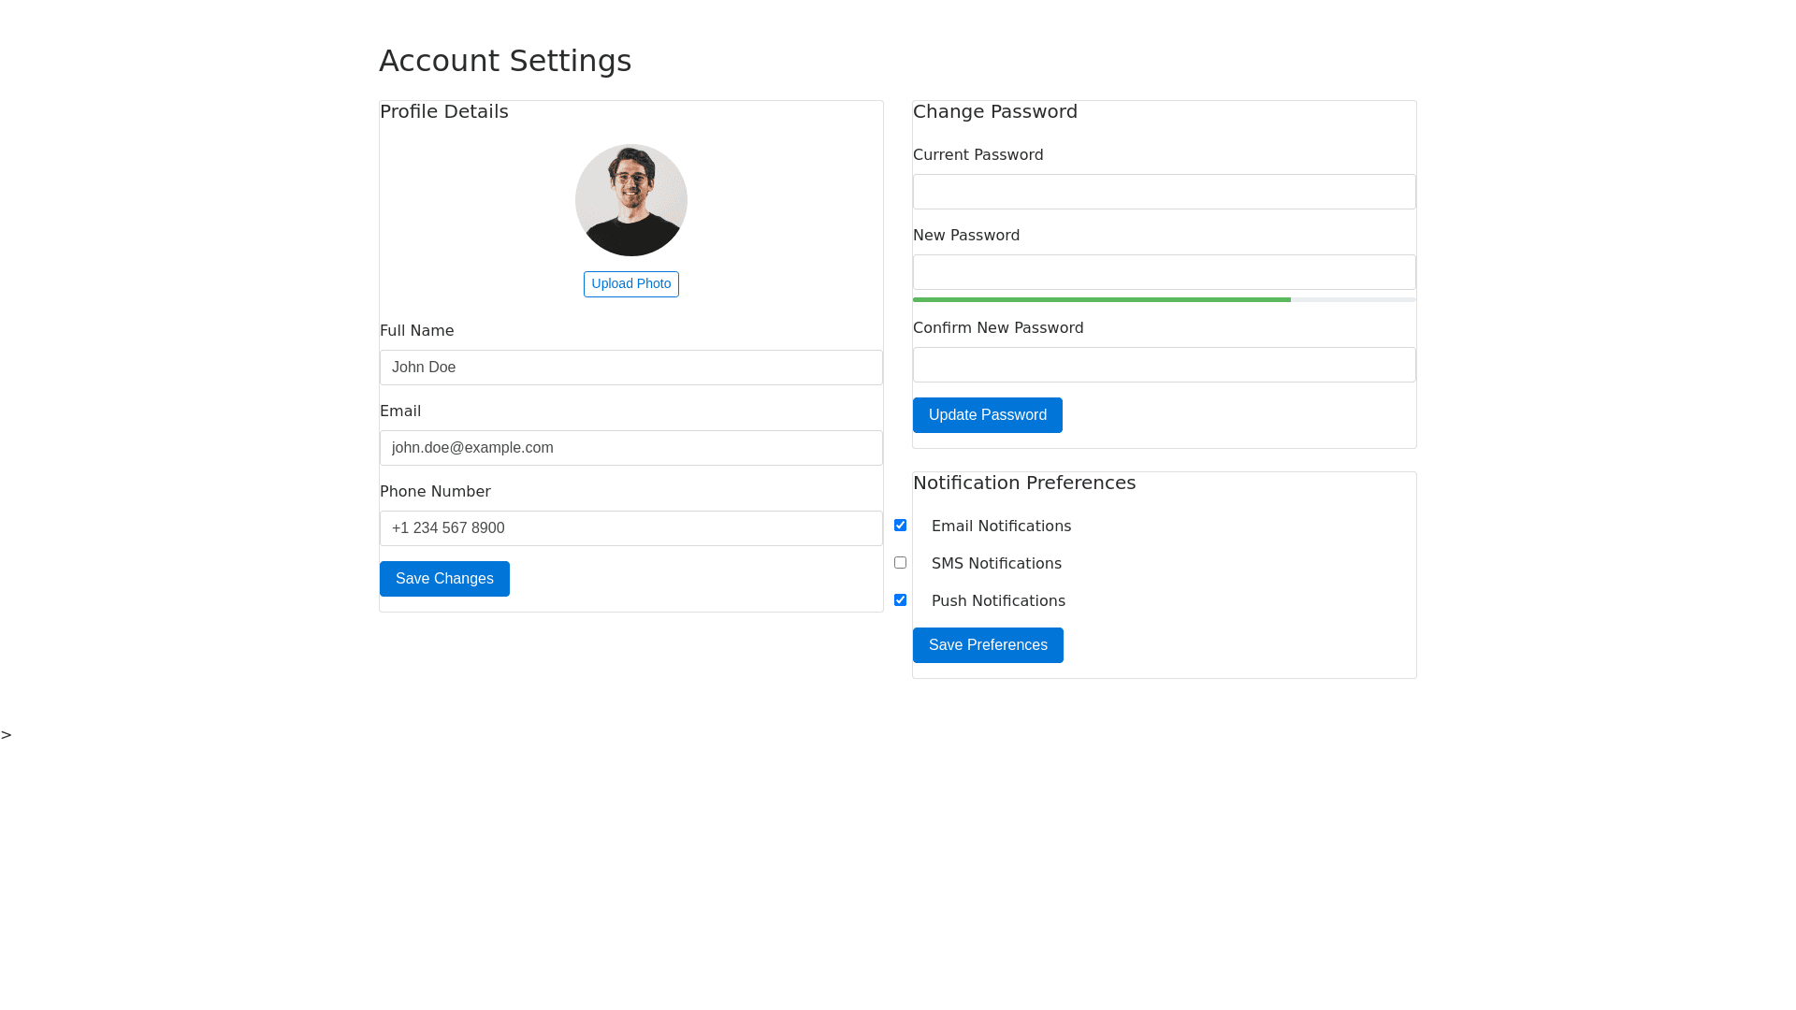Click the Notification Preferences section title

(1023, 483)
